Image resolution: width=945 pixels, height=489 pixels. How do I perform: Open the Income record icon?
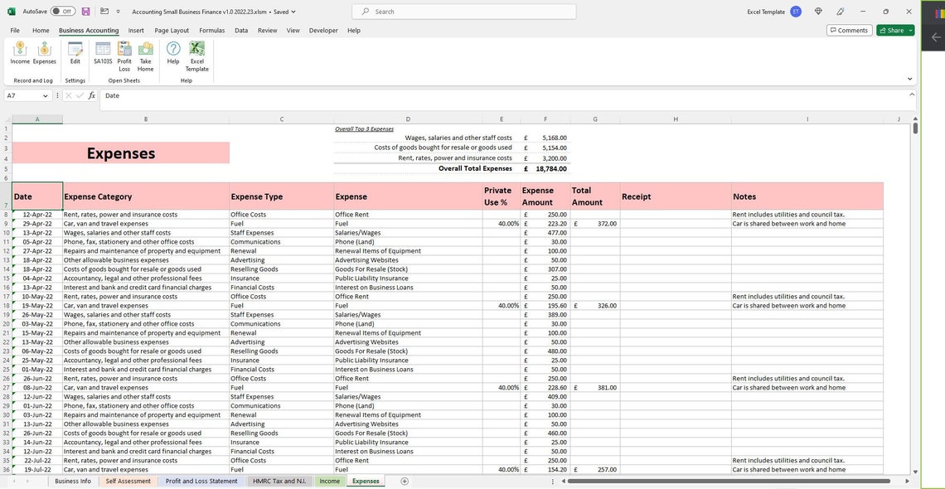(x=21, y=55)
